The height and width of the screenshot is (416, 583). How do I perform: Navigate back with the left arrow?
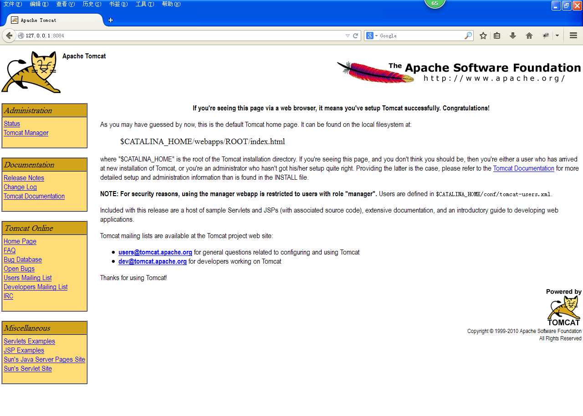coord(9,35)
